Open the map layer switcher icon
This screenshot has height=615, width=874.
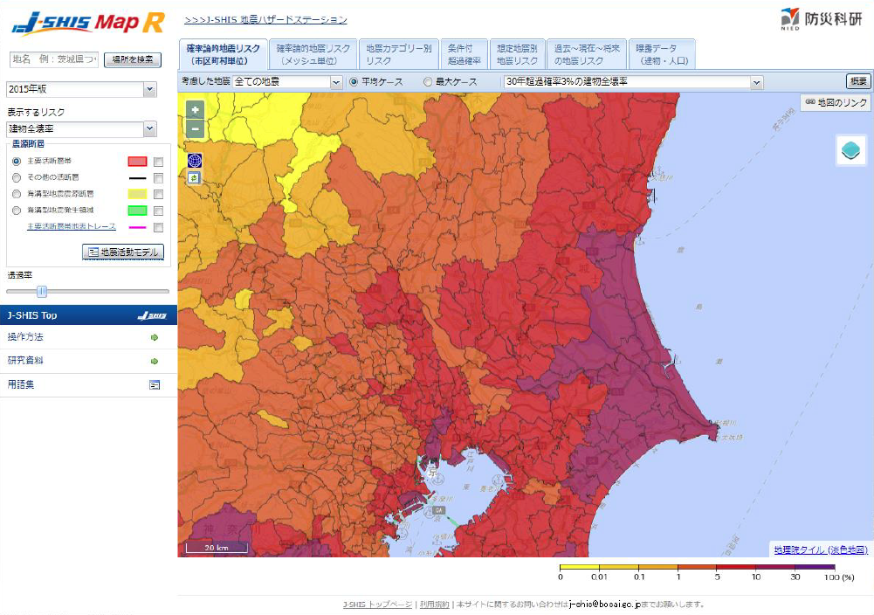tap(852, 150)
